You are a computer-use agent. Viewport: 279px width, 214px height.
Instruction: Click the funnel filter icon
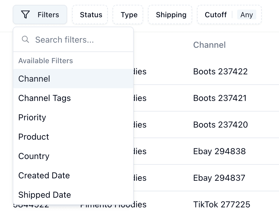pos(26,15)
